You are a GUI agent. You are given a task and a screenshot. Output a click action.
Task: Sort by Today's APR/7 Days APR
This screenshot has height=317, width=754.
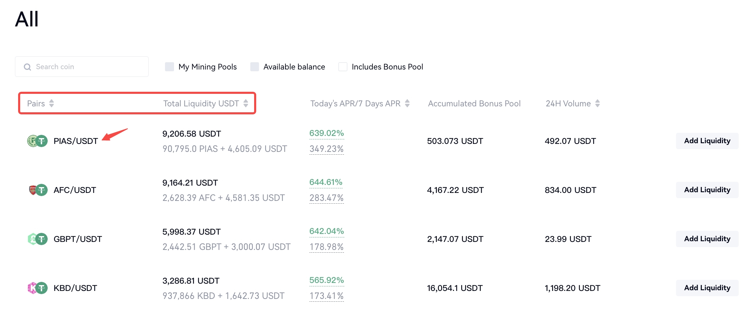(407, 103)
